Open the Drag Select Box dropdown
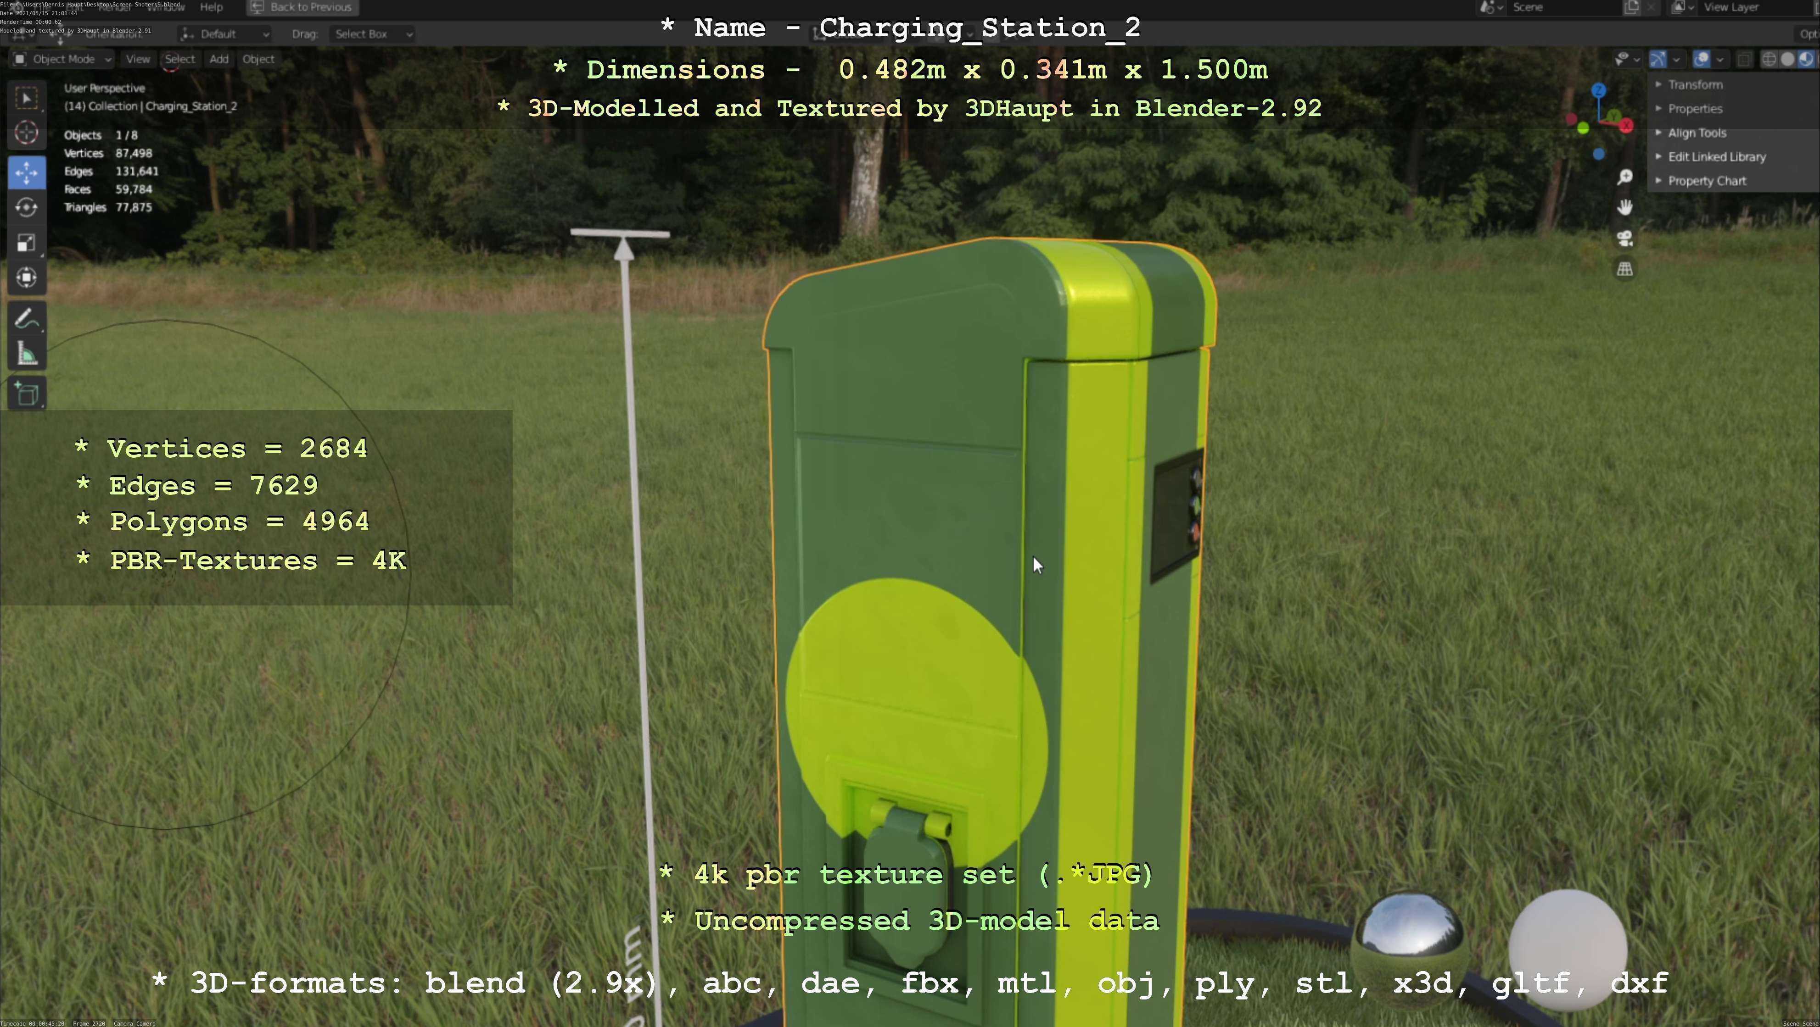This screenshot has width=1820, height=1027. (x=372, y=34)
